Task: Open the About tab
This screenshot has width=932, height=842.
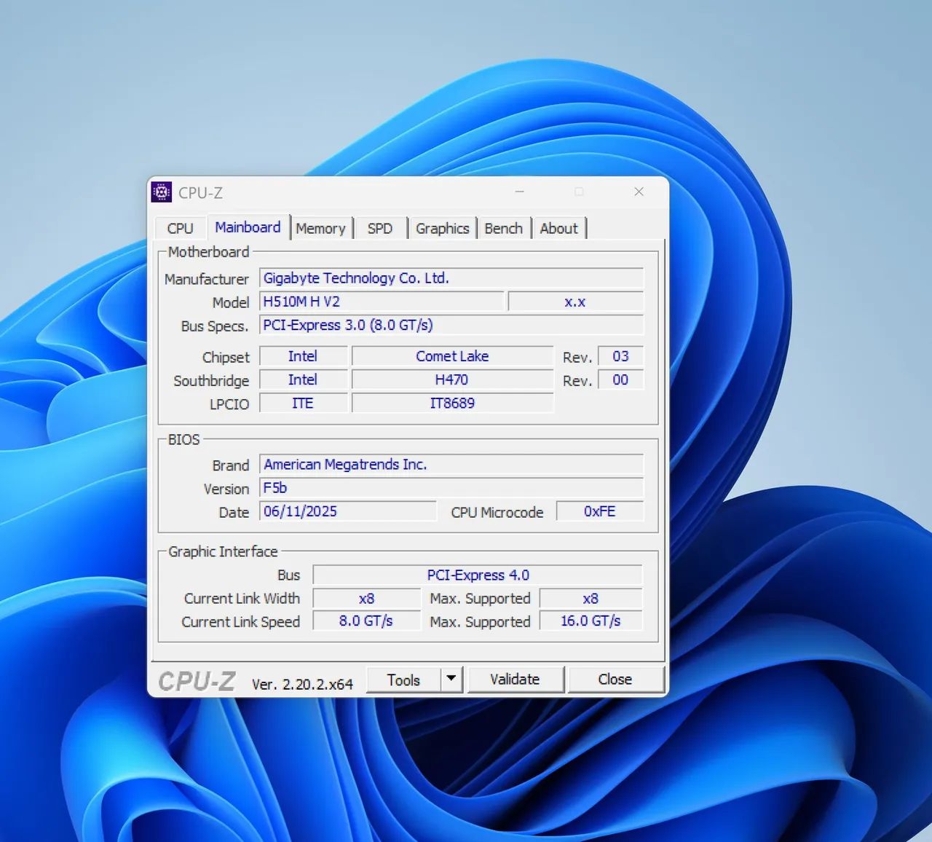Action: point(558,228)
